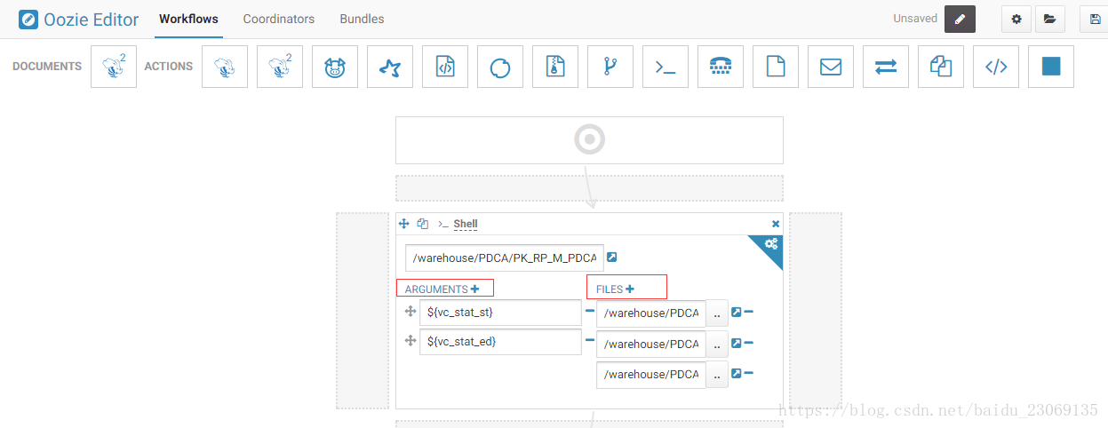The width and height of the screenshot is (1108, 428).
Task: Pick the Kill solid square icon
Action: 1051,66
